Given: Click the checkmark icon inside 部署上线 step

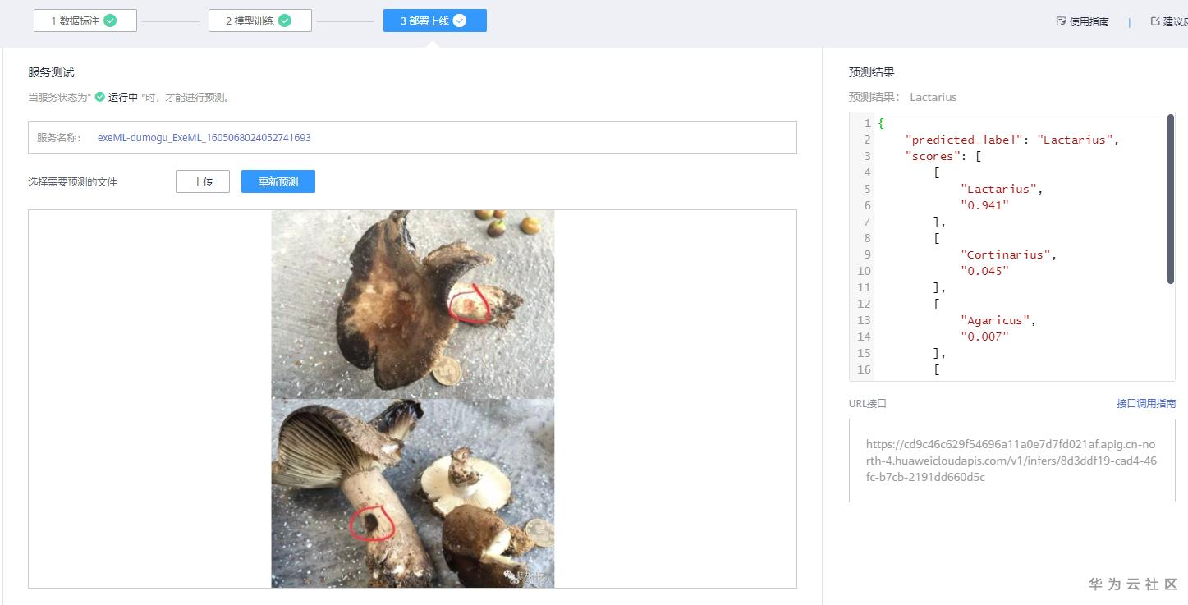Looking at the screenshot, I should point(461,20).
